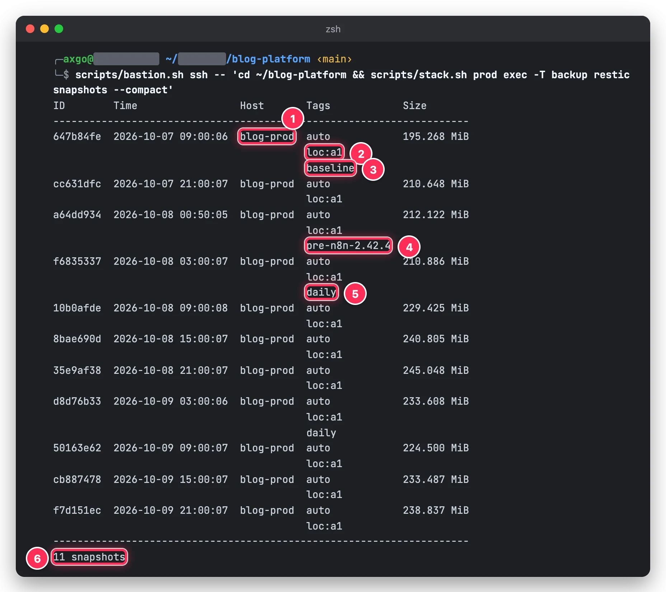Image resolution: width=666 pixels, height=592 pixels.
Task: Click the baseline tag
Action: coord(330,168)
